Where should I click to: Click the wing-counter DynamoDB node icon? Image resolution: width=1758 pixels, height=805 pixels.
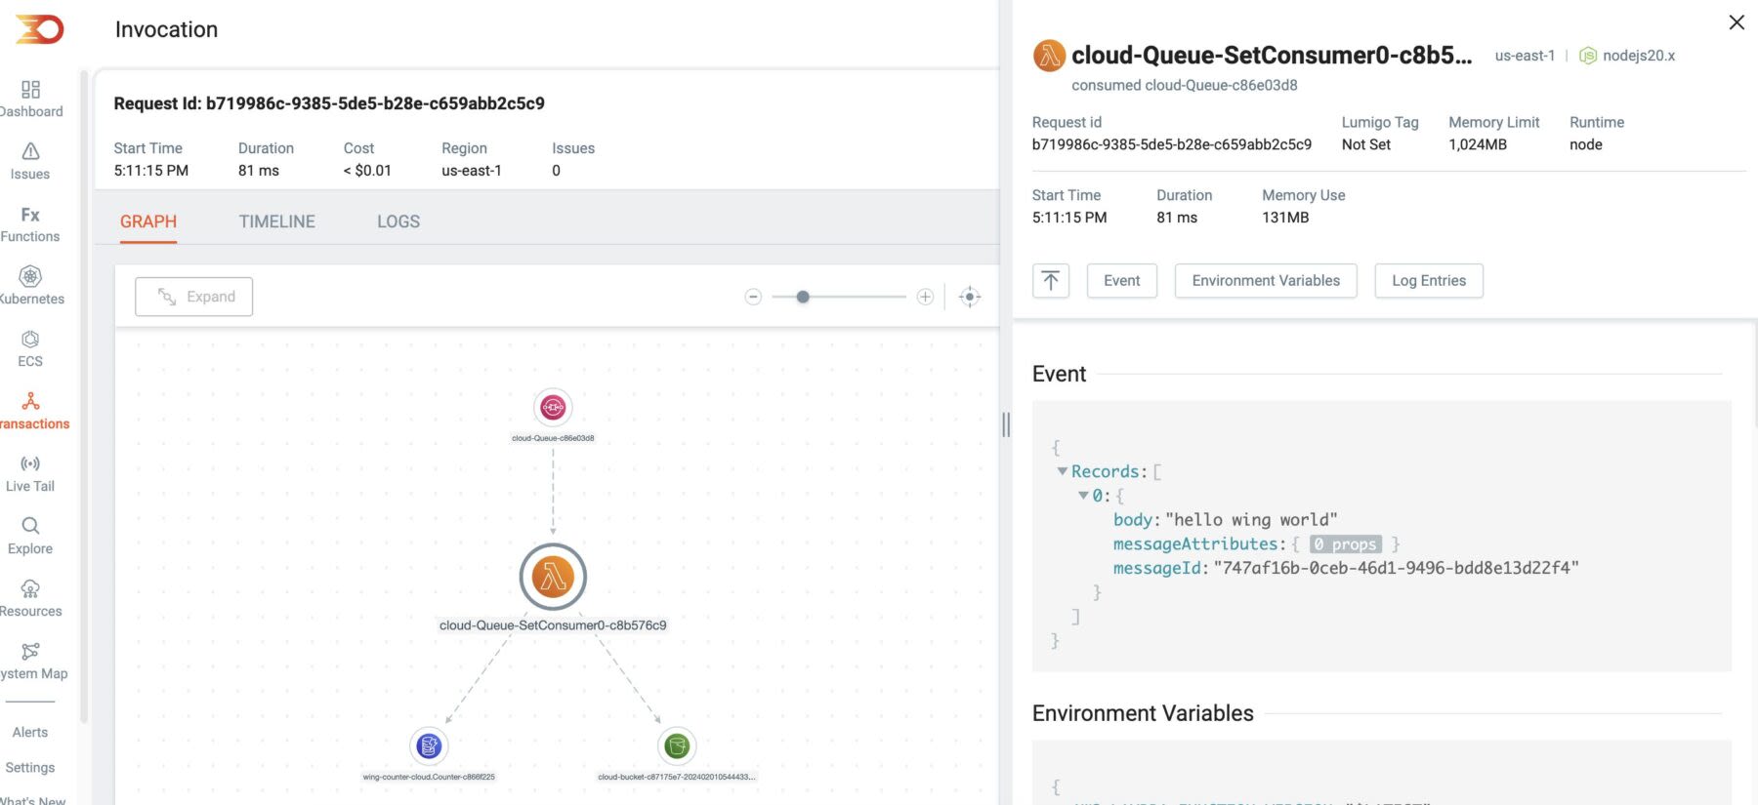click(429, 746)
